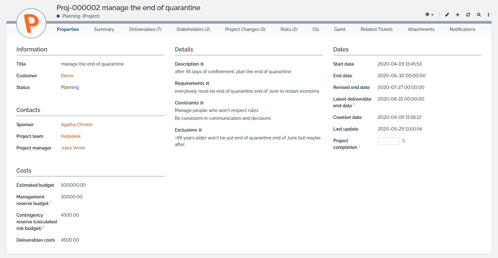Open the Demo customer link
Screen dimensions: 498x258
point(67,76)
